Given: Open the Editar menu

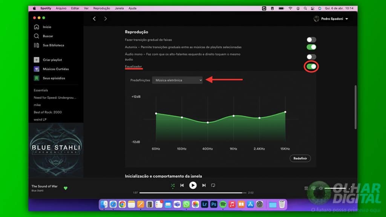Looking at the screenshot, I should [75, 8].
